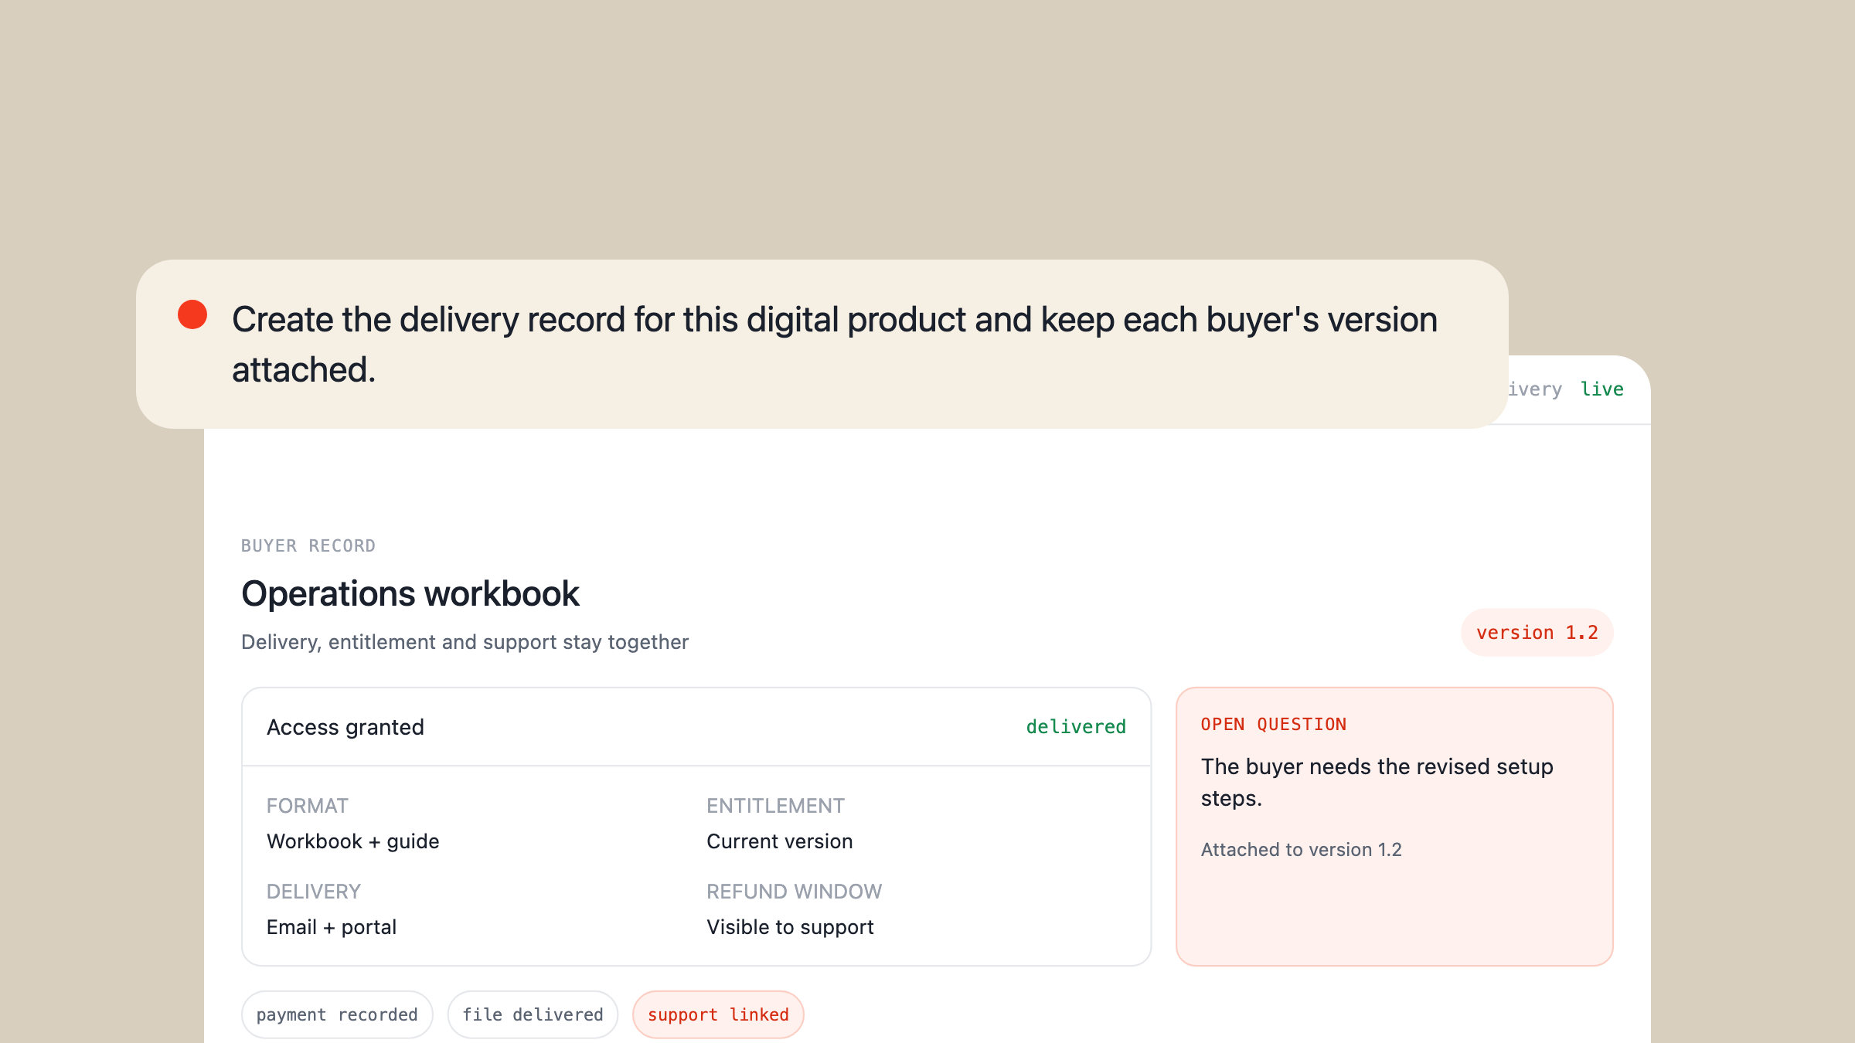
Task: Click the green delivered status label
Action: (1076, 727)
